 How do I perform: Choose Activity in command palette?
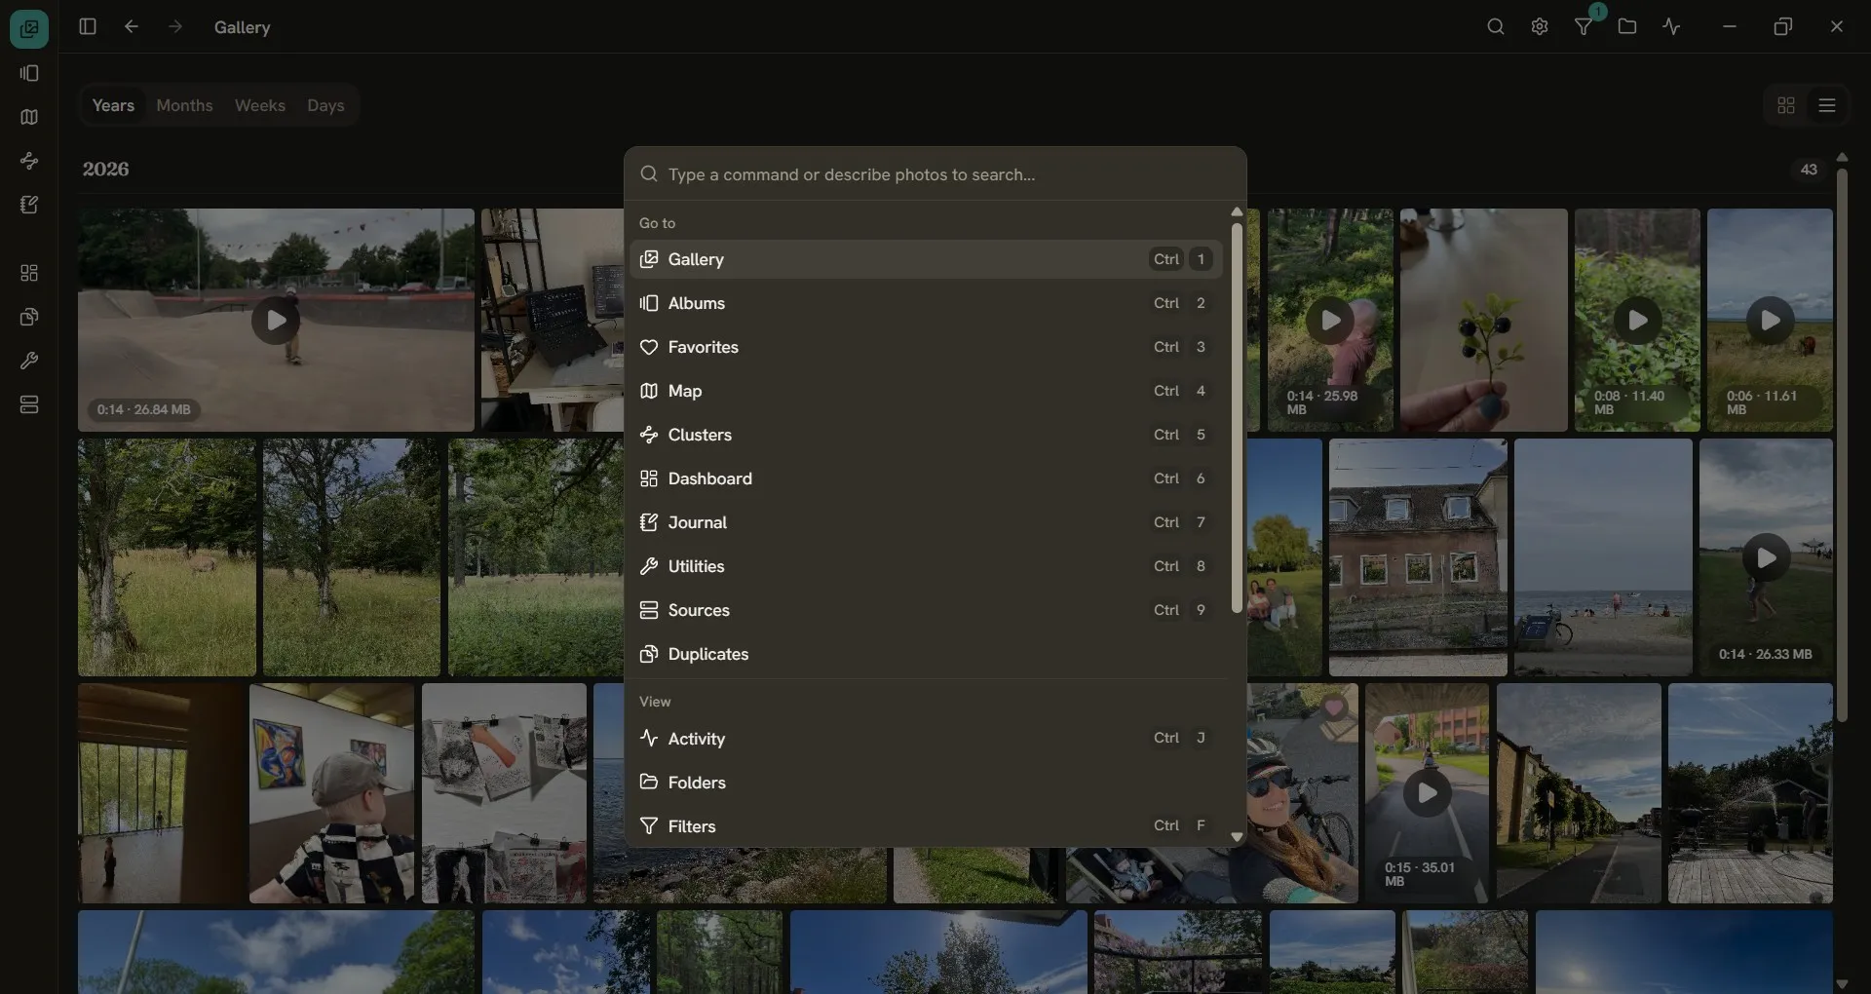pyautogui.click(x=926, y=740)
